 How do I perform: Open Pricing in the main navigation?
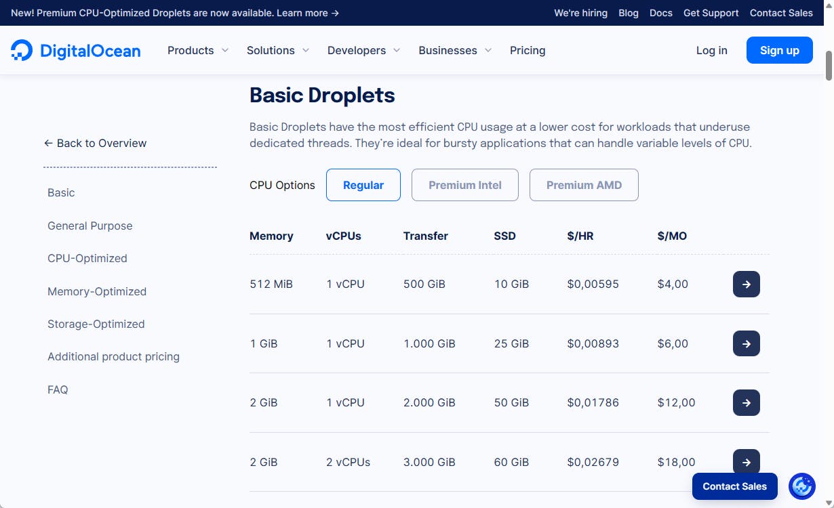528,50
